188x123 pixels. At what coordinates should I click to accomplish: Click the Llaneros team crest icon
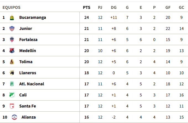pos(12,73)
